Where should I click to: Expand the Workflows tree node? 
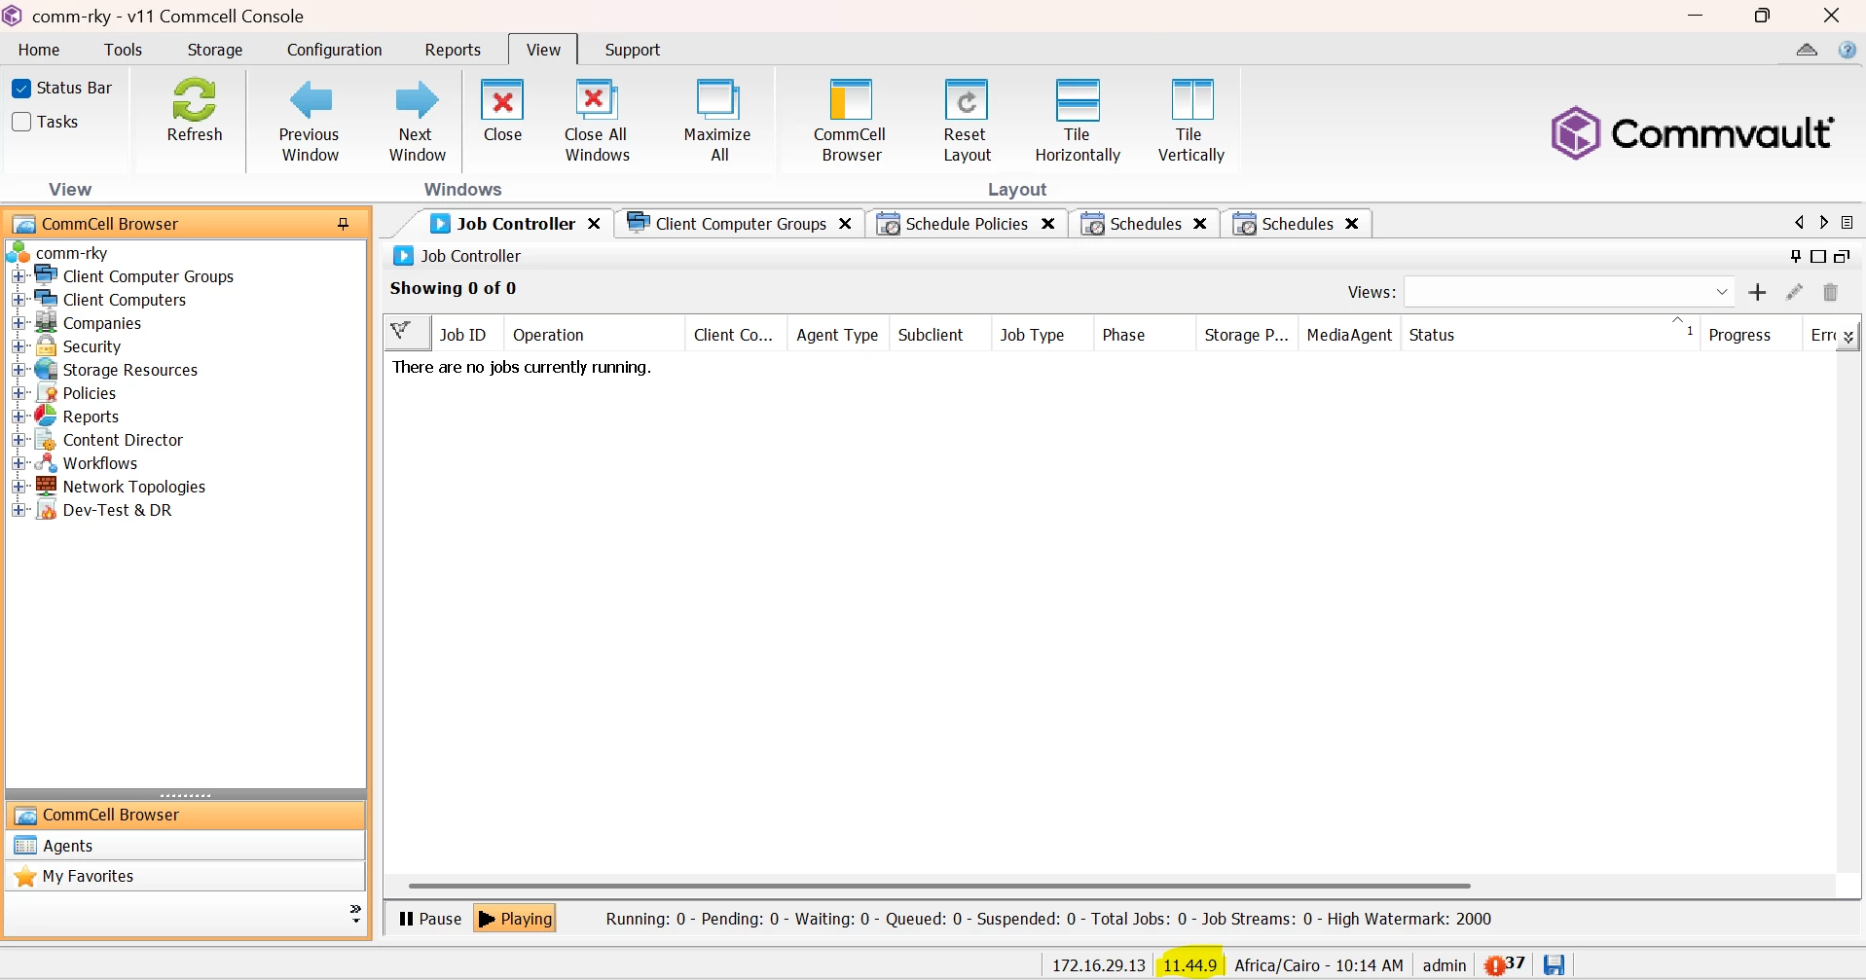[x=18, y=463]
